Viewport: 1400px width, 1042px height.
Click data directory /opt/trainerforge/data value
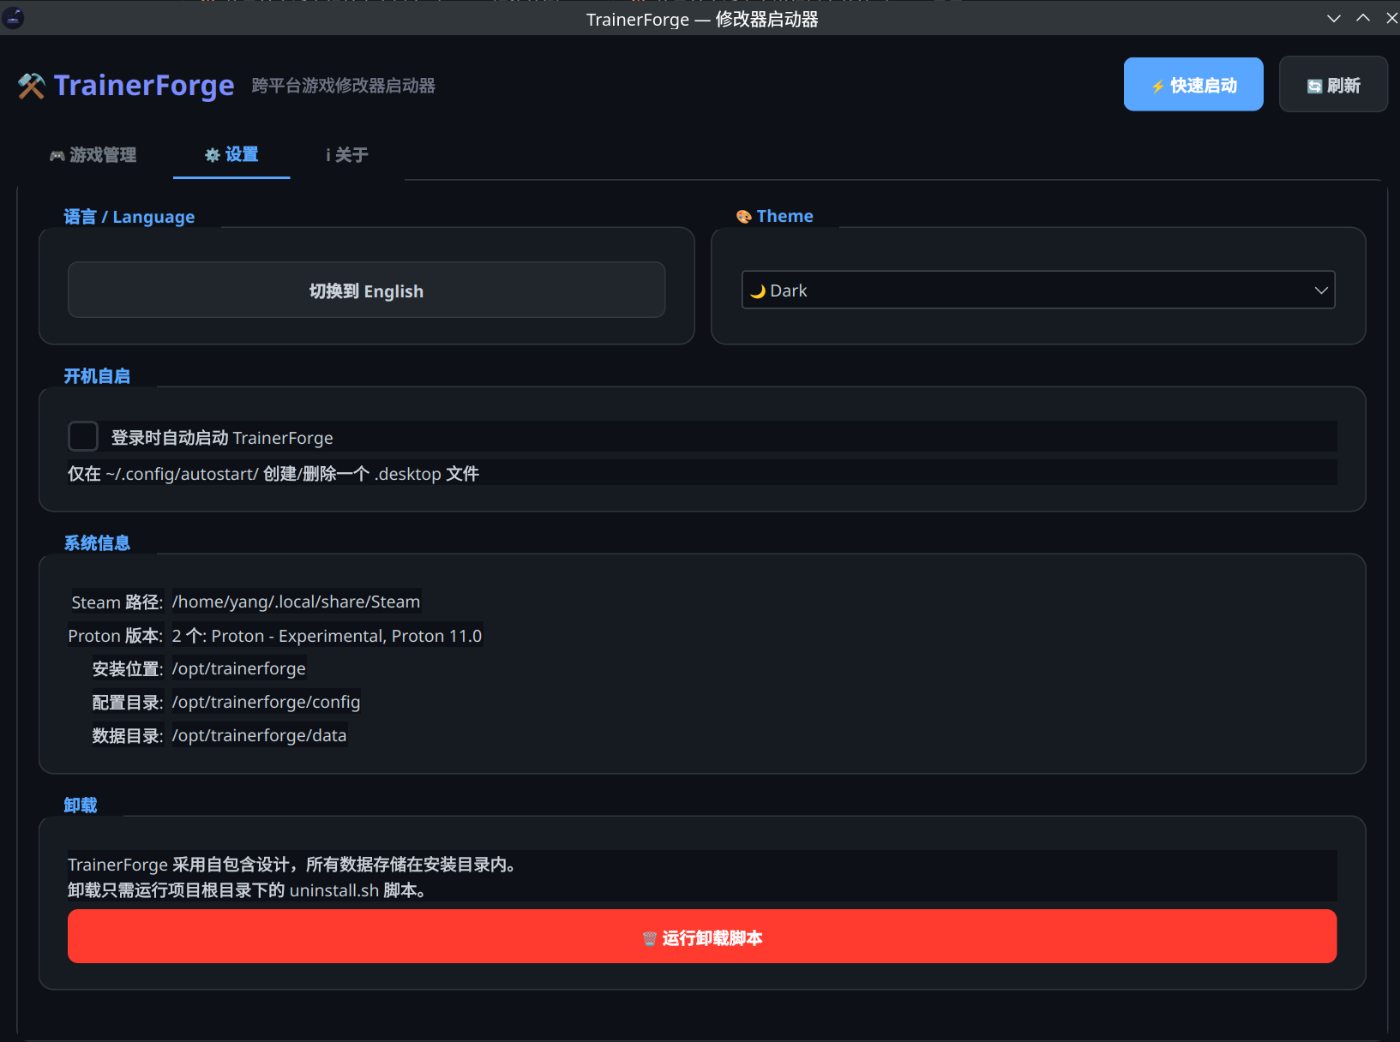coord(259,735)
